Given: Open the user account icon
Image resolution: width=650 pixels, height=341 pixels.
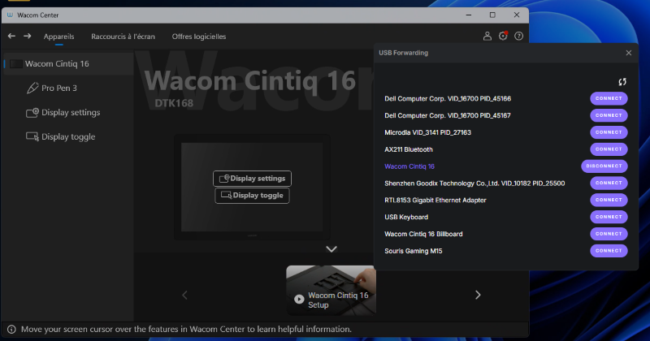Looking at the screenshot, I should coord(487,36).
